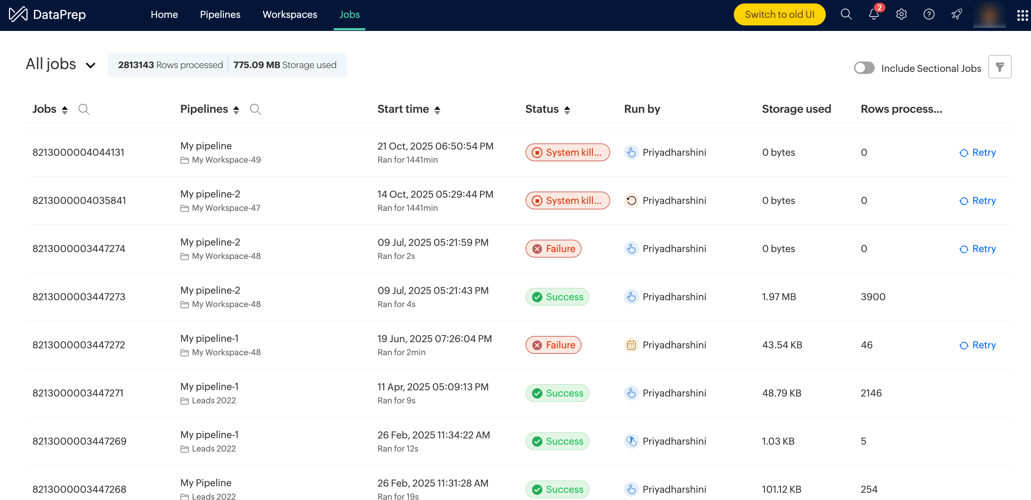
Task: Open the Workspaces tab
Action: tap(289, 15)
